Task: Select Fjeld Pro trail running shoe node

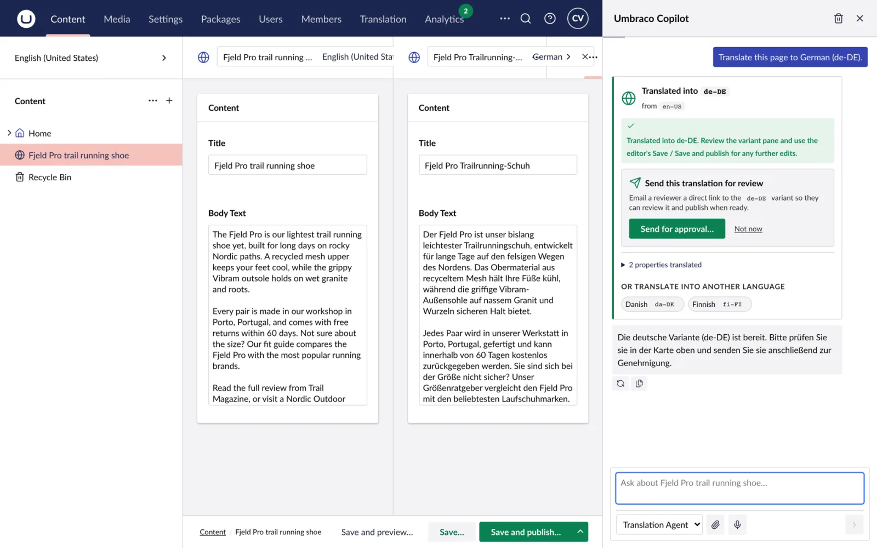Action: click(x=91, y=155)
